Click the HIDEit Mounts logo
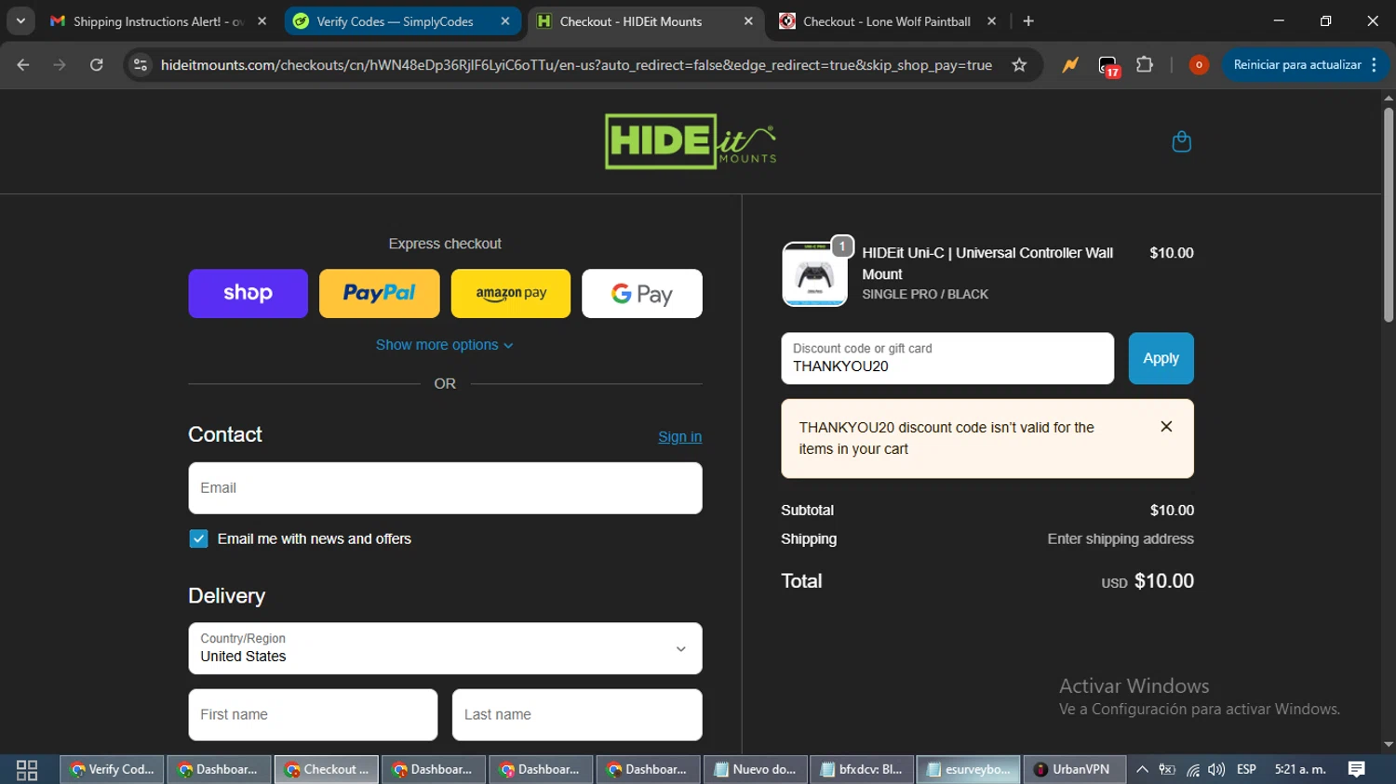1396x784 pixels. coord(690,141)
